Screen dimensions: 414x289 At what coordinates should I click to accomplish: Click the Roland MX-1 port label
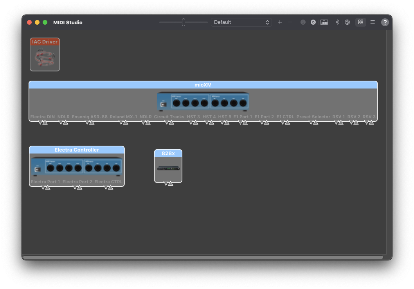pyautogui.click(x=123, y=117)
